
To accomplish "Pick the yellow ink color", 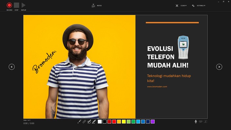I will click(124, 121).
